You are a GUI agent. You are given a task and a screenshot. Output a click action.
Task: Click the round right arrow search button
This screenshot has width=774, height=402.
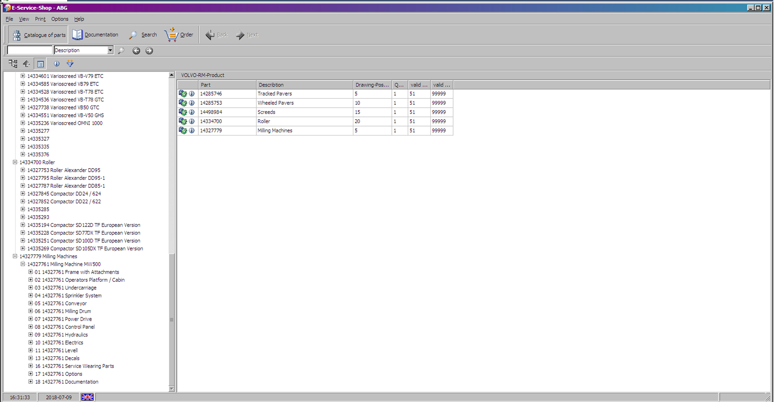tap(149, 50)
